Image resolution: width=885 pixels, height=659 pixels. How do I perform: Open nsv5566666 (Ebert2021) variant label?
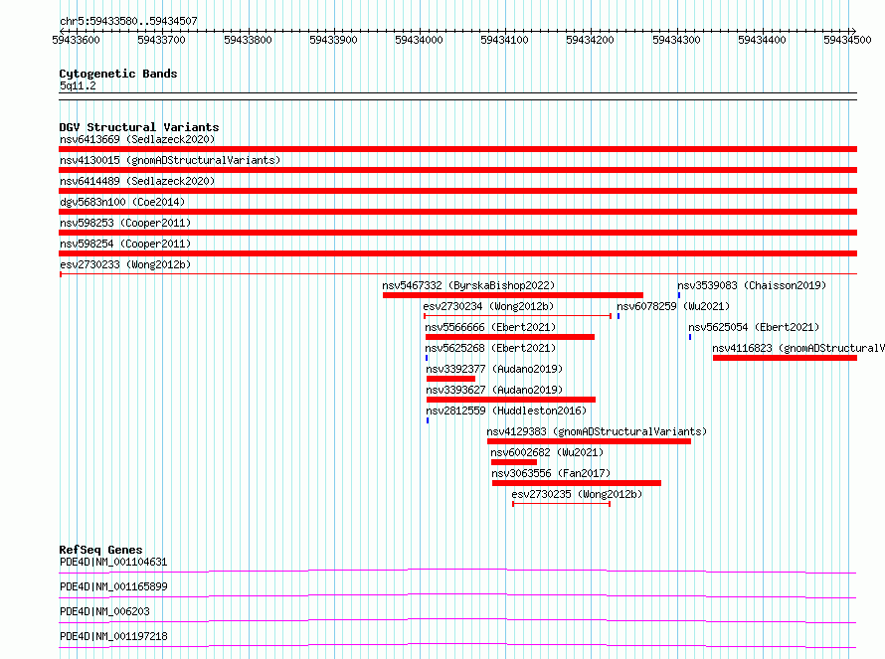click(490, 327)
